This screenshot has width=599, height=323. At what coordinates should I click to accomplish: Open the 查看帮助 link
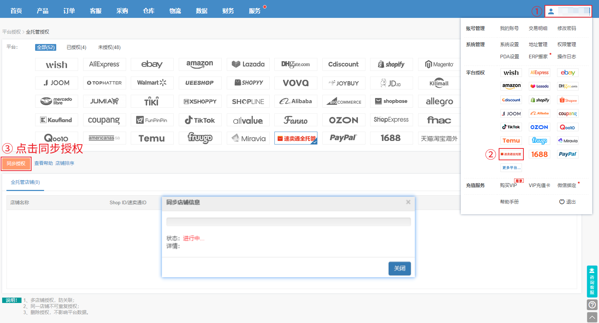pyautogui.click(x=44, y=163)
